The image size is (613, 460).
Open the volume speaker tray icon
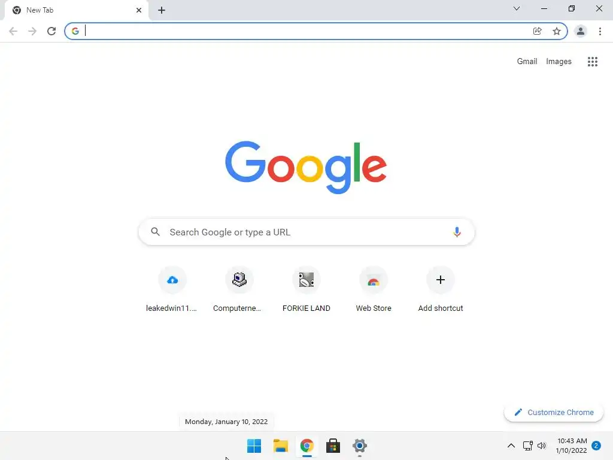[x=541, y=446]
